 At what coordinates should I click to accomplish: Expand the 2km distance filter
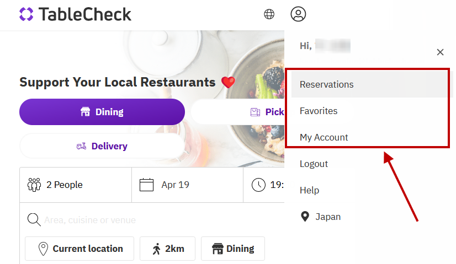[x=168, y=249]
